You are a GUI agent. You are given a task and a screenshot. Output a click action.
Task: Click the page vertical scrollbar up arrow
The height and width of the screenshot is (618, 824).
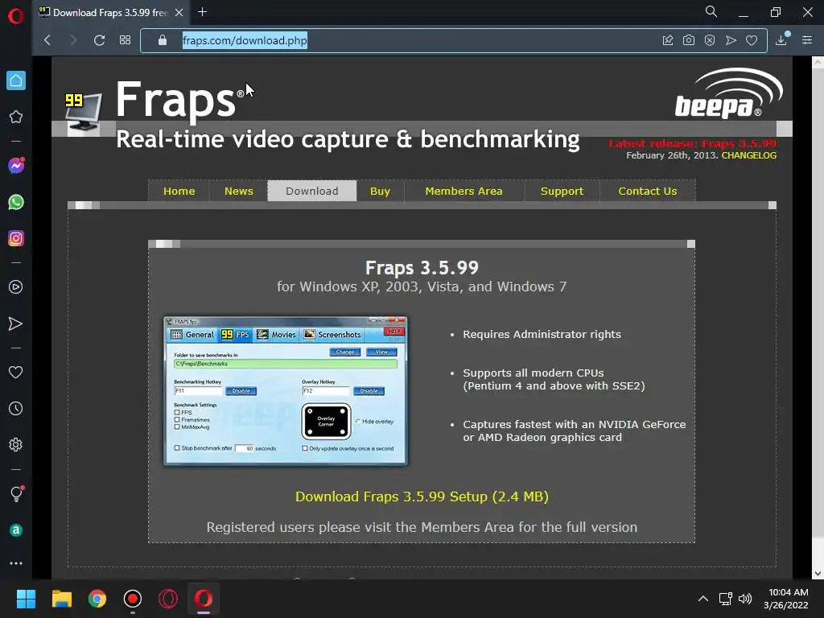pos(818,62)
